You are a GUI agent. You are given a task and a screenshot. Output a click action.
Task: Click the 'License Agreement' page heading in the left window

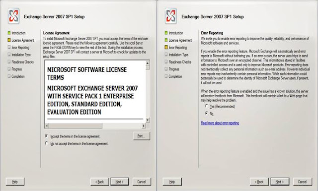pyautogui.click(x=56, y=33)
